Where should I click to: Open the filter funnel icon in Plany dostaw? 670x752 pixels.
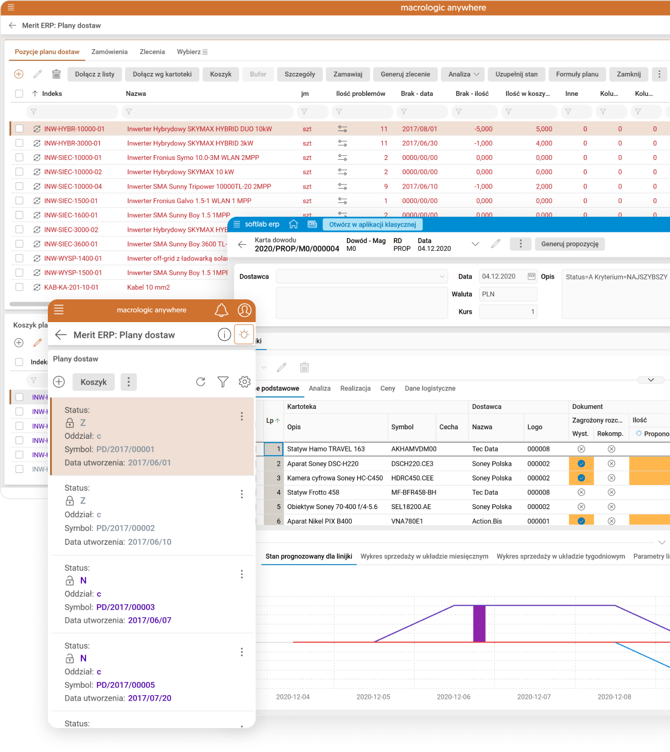223,382
